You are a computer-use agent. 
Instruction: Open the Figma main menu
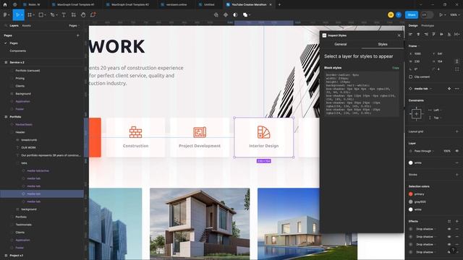tap(6, 14)
